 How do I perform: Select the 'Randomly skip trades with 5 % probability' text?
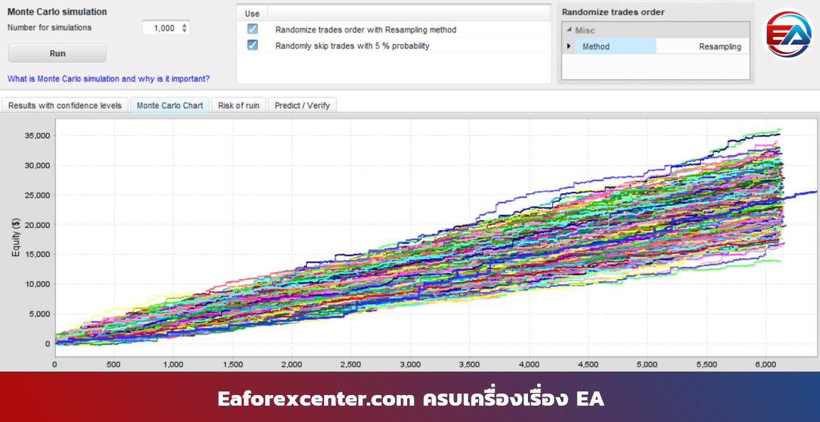(352, 45)
